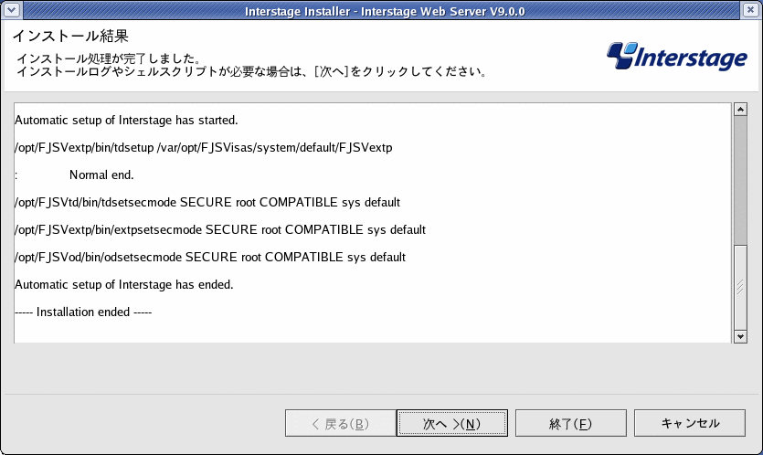Image resolution: width=763 pixels, height=455 pixels.
Task: Click the log scrollbar up arrow
Action: [x=740, y=109]
